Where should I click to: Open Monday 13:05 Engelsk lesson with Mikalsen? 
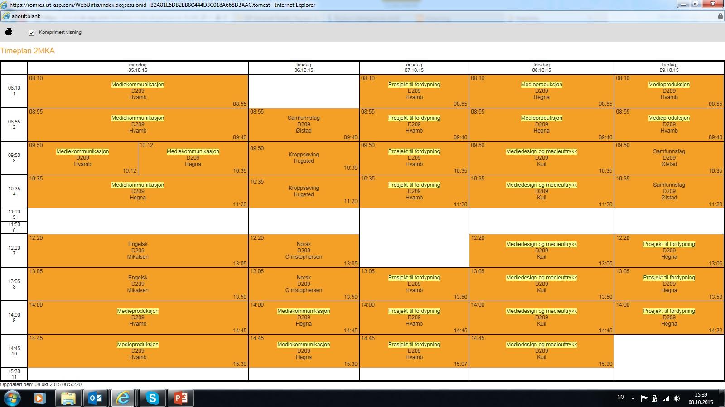138,284
